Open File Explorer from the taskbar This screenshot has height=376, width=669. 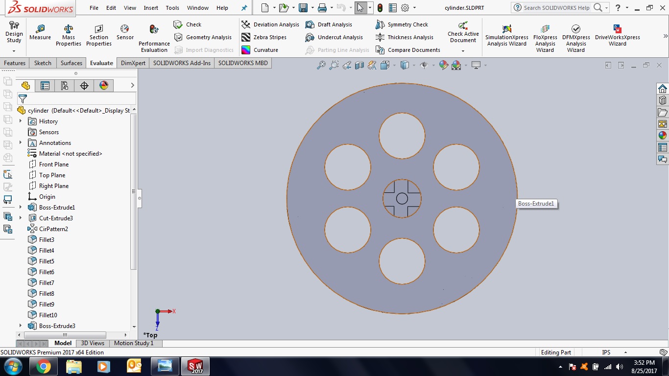pos(74,366)
